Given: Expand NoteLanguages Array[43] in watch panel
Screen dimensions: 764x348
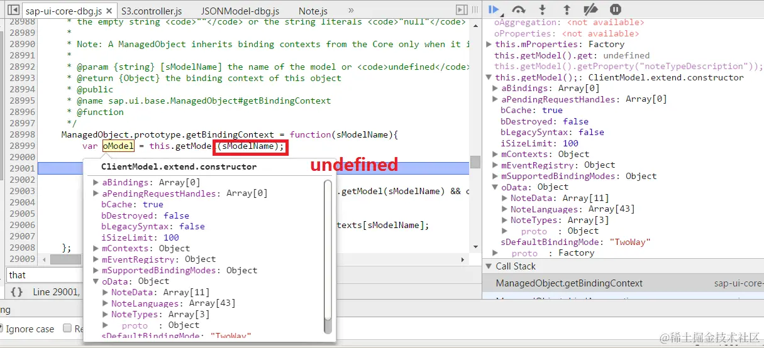Looking at the screenshot, I should pos(506,209).
